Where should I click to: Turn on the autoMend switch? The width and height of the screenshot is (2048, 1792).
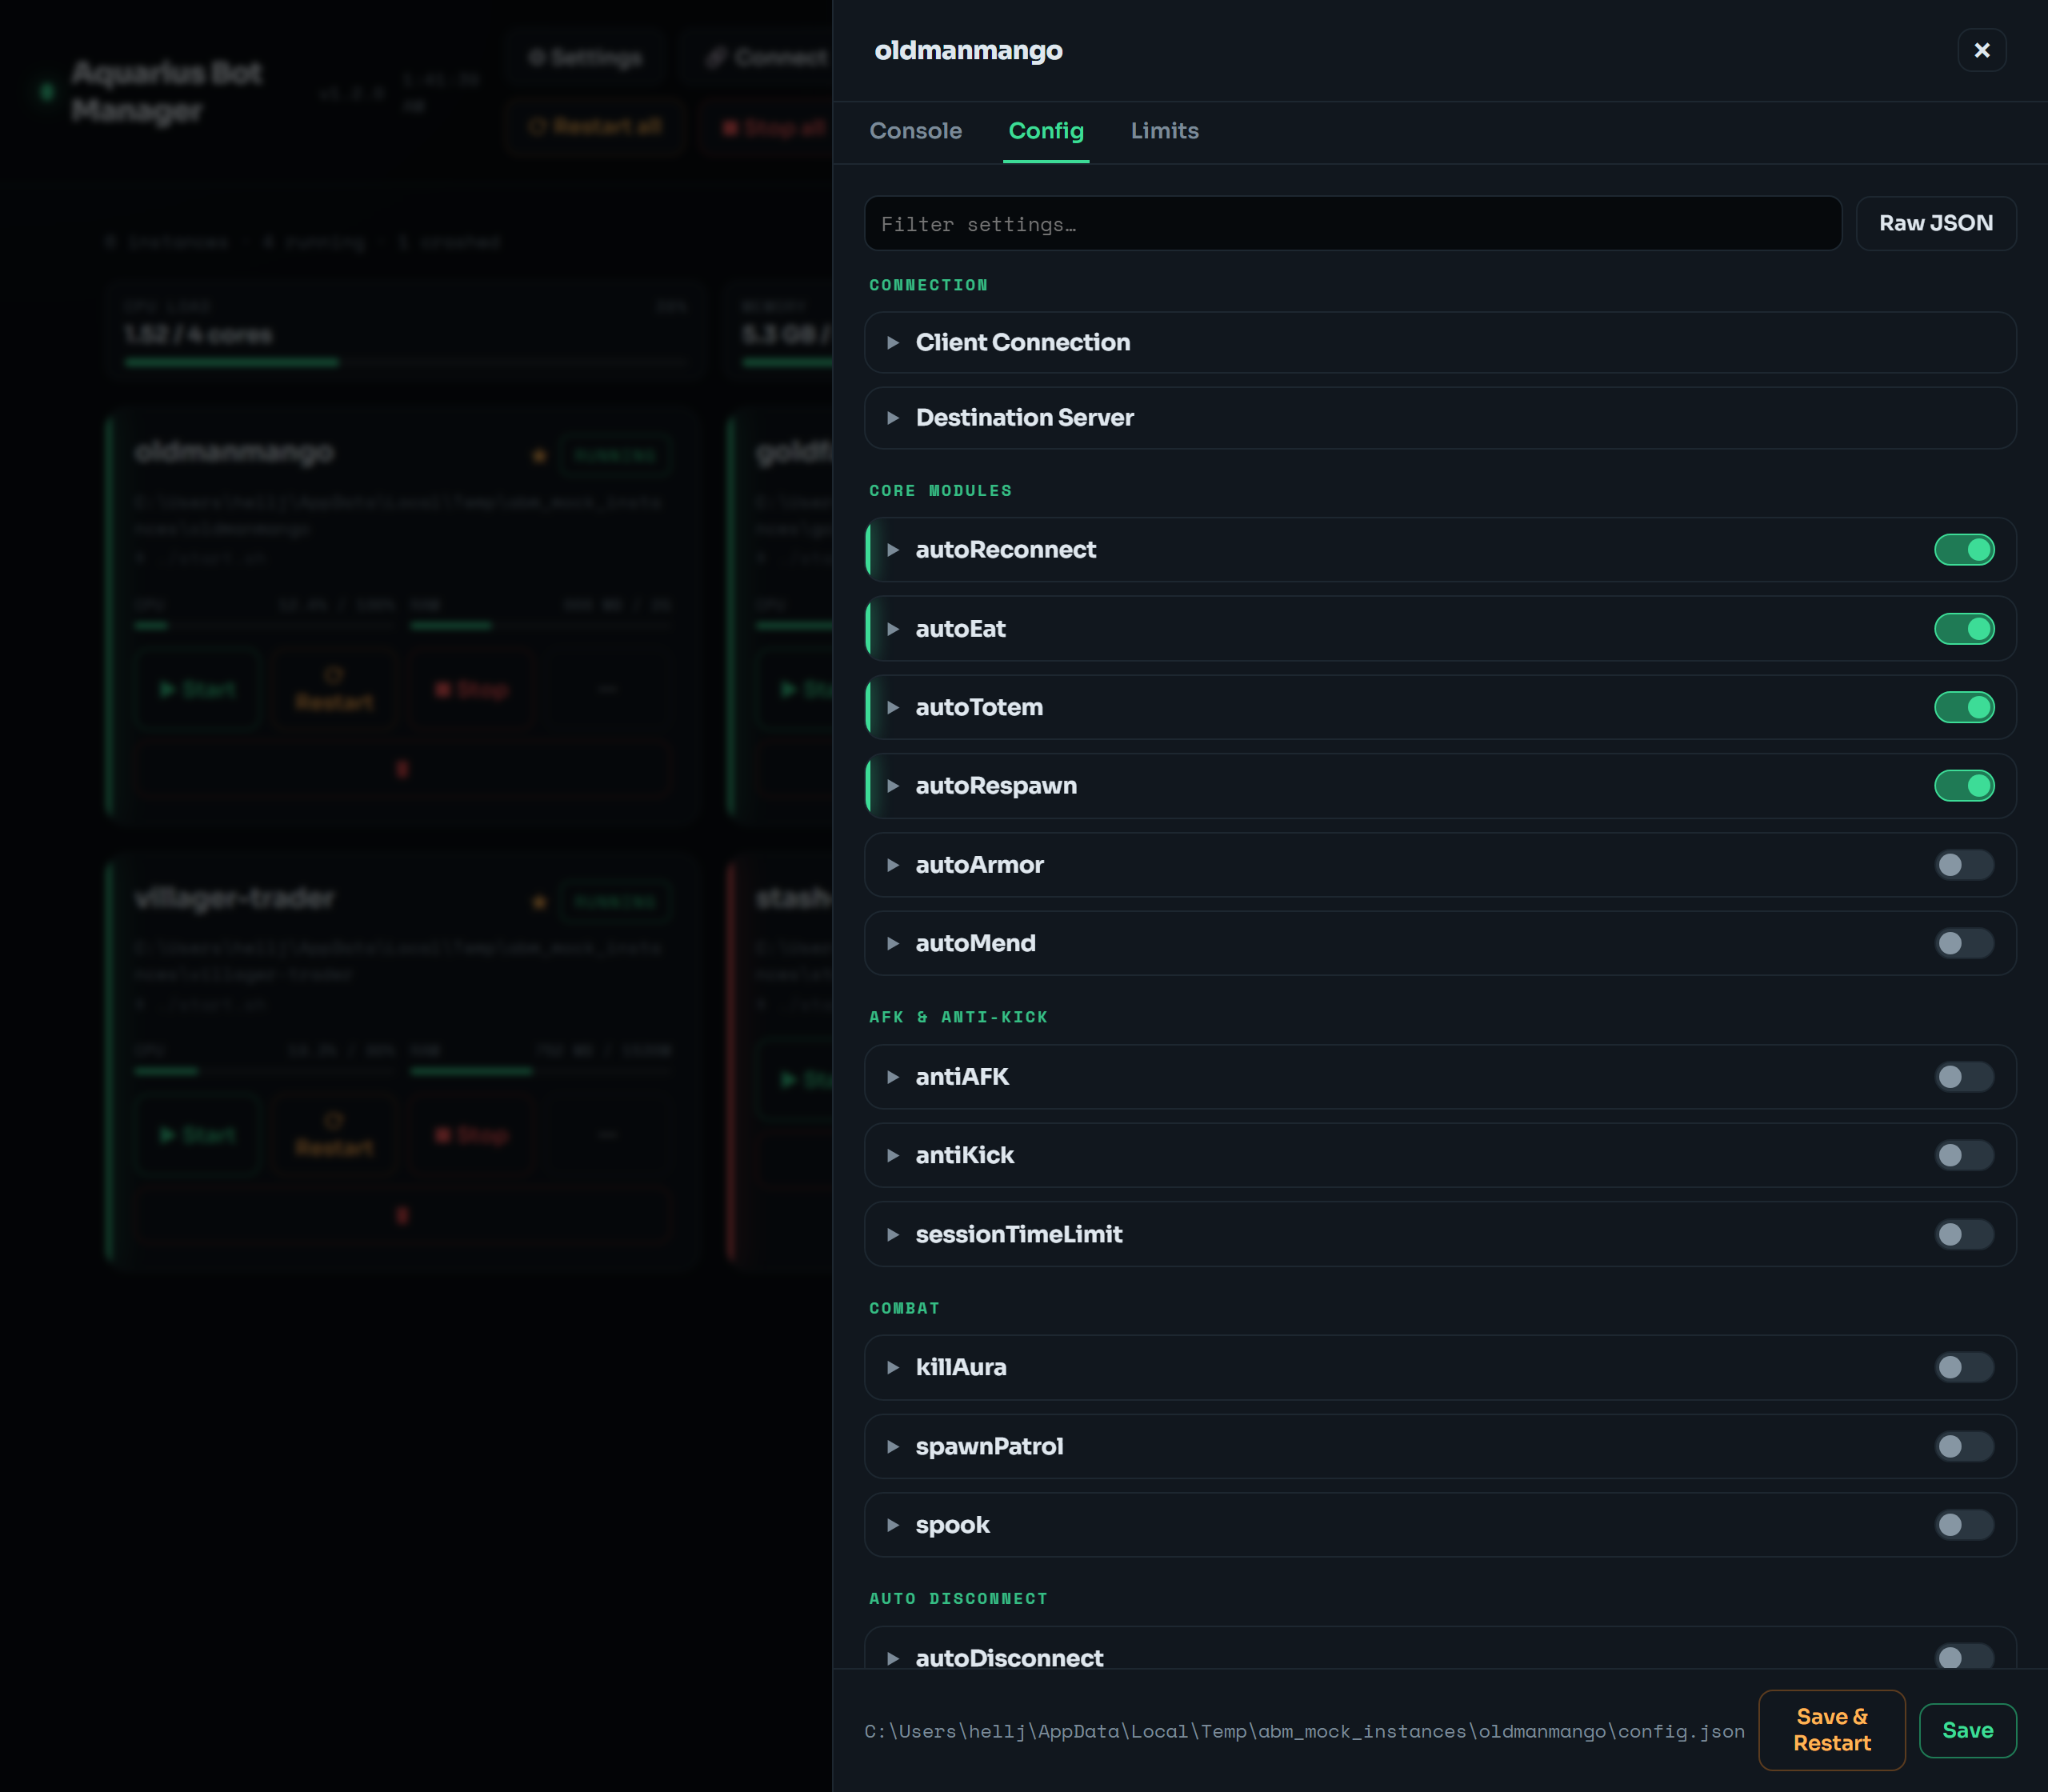click(x=1964, y=944)
